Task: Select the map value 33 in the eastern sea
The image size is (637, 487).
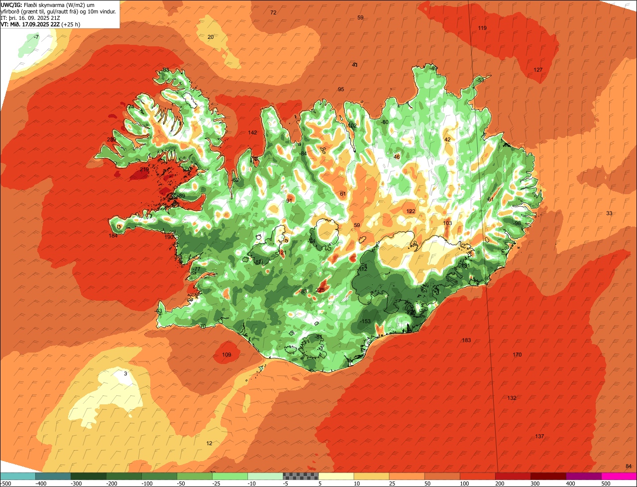Action: click(x=609, y=213)
